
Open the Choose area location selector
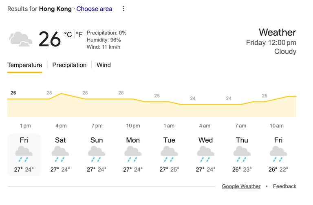[94, 9]
